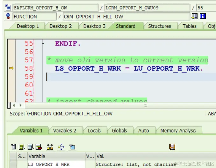Click the blue information icon
This screenshot has width=216, height=168.
click(x=203, y=16)
